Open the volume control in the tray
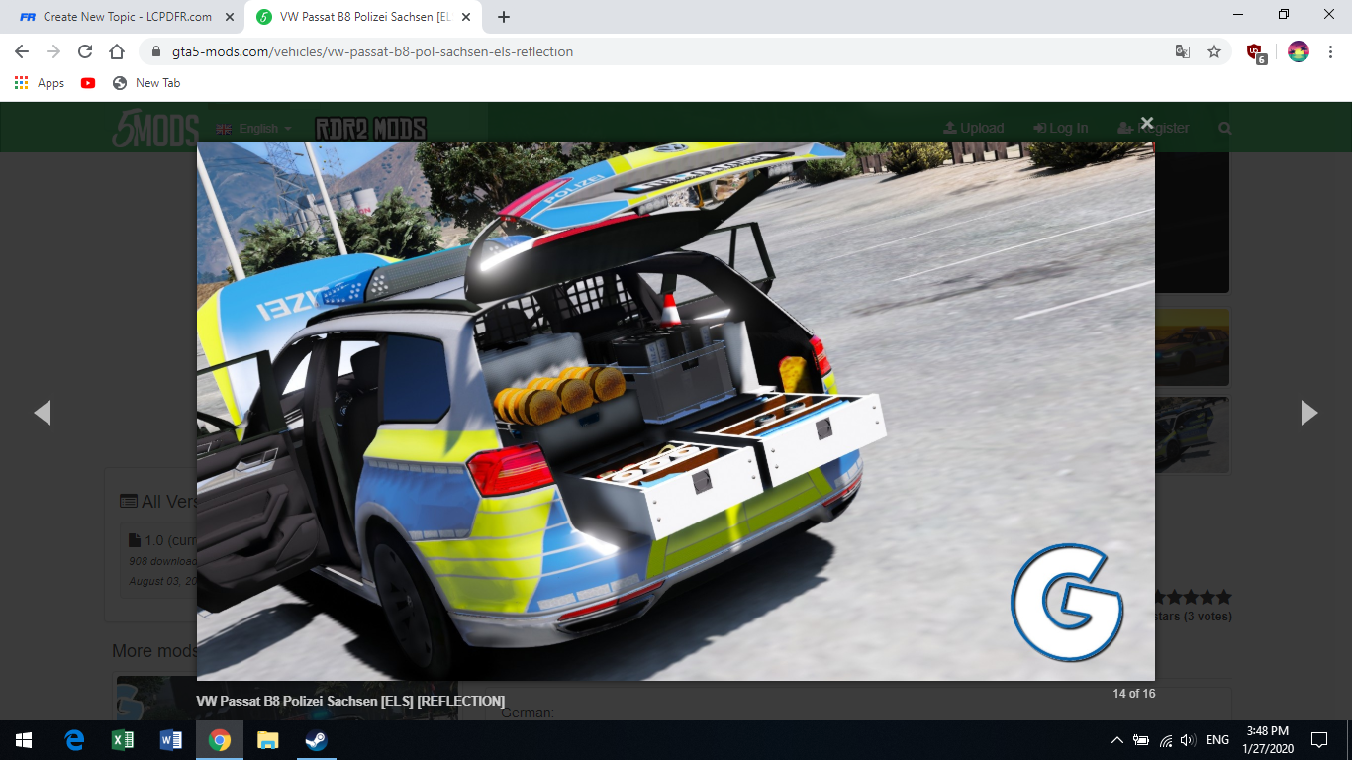 tap(1189, 740)
